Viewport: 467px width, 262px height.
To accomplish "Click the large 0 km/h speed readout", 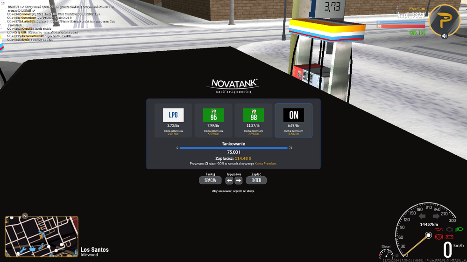I will pos(448,250).
